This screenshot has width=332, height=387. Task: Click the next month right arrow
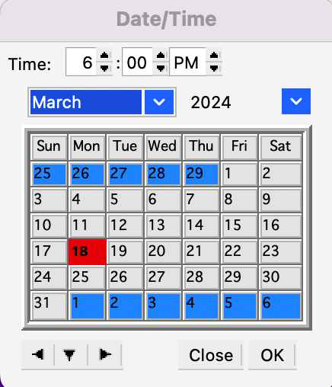click(105, 355)
